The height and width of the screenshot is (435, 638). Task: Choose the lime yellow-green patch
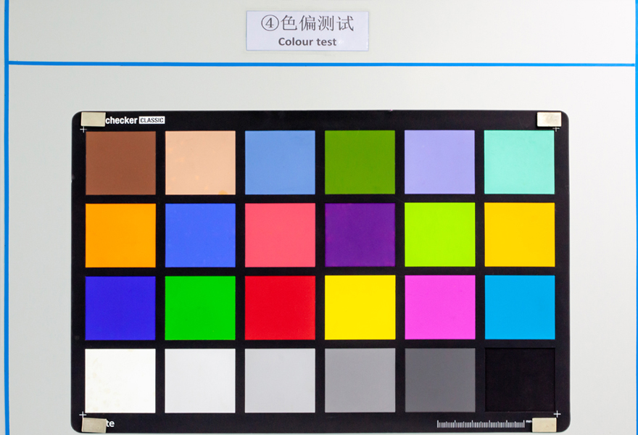click(x=440, y=235)
